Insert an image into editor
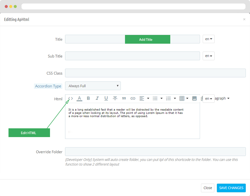Image resolution: width=250 pixels, height=196 pixels. click(194, 98)
